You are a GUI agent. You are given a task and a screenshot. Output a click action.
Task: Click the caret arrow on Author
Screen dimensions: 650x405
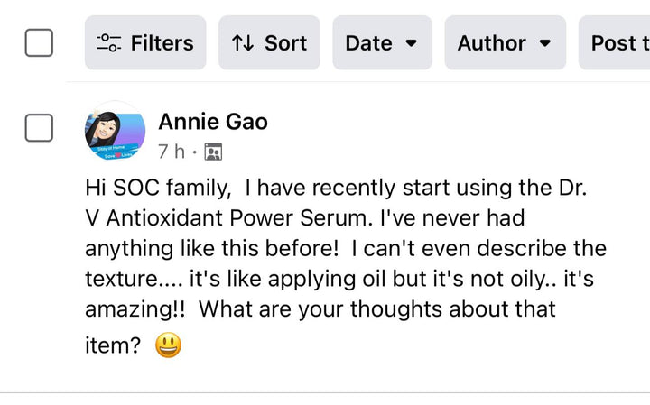pos(544,42)
